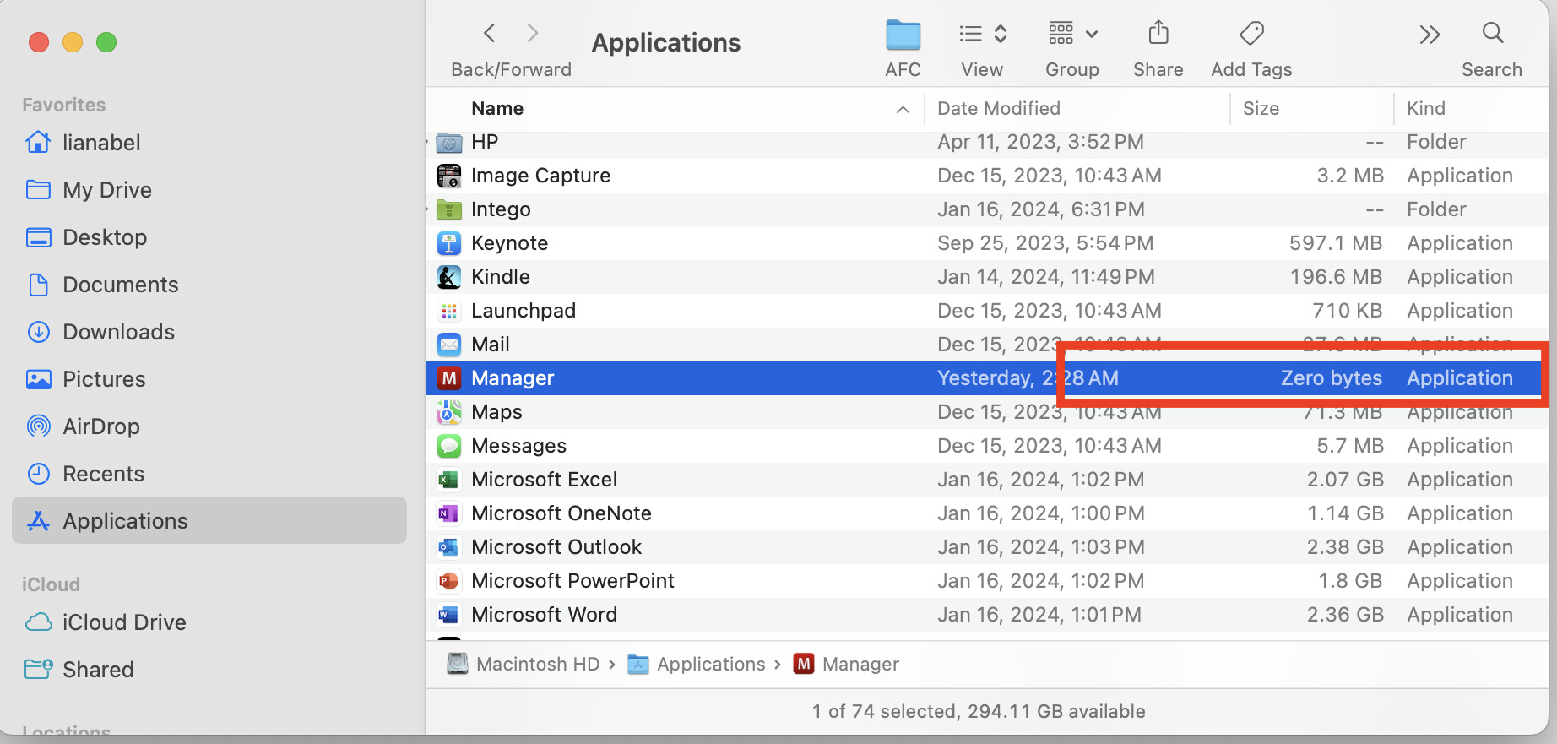Screen dimensions: 1557x744
Task: Click the Add Tags icon
Action: [x=1251, y=34]
